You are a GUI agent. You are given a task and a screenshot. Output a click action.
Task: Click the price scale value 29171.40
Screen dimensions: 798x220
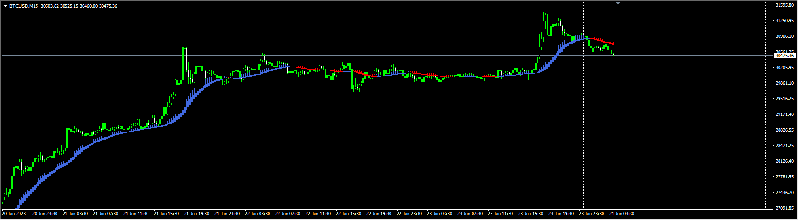pyautogui.click(x=785, y=114)
